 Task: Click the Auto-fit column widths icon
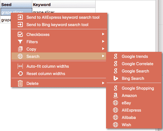[20, 66]
